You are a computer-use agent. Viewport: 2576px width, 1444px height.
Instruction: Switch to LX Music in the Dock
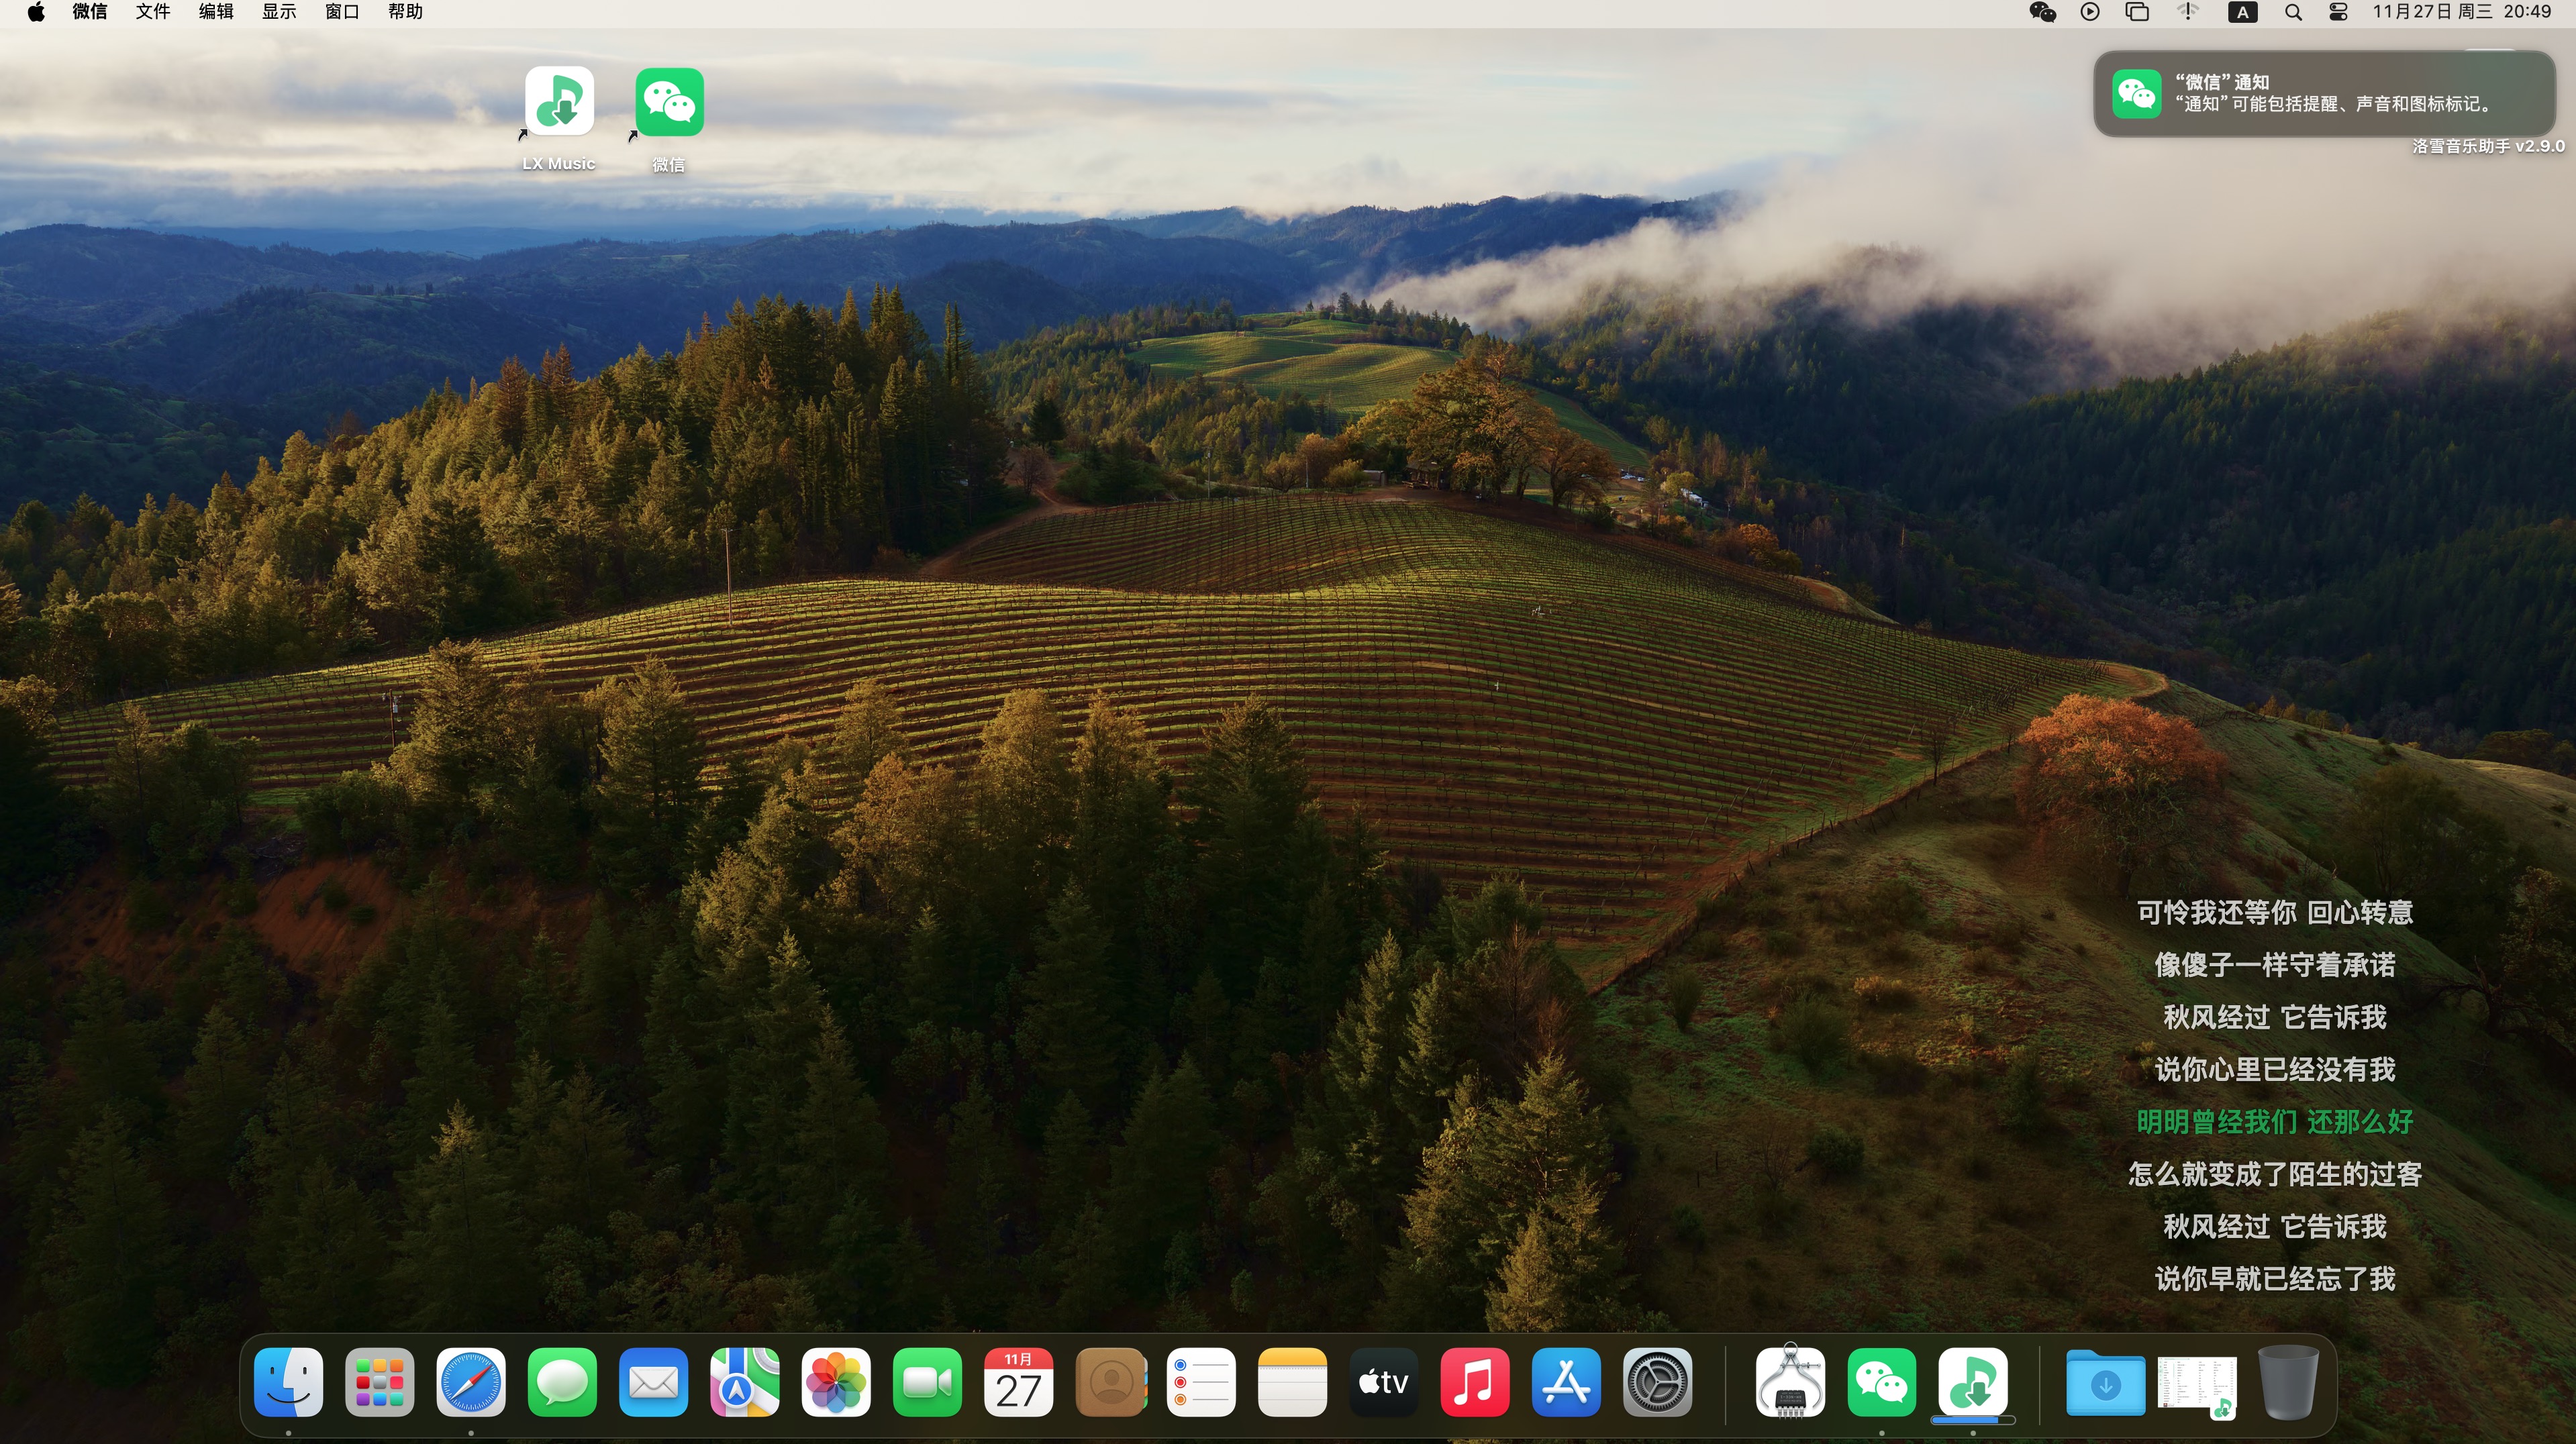pos(1973,1383)
